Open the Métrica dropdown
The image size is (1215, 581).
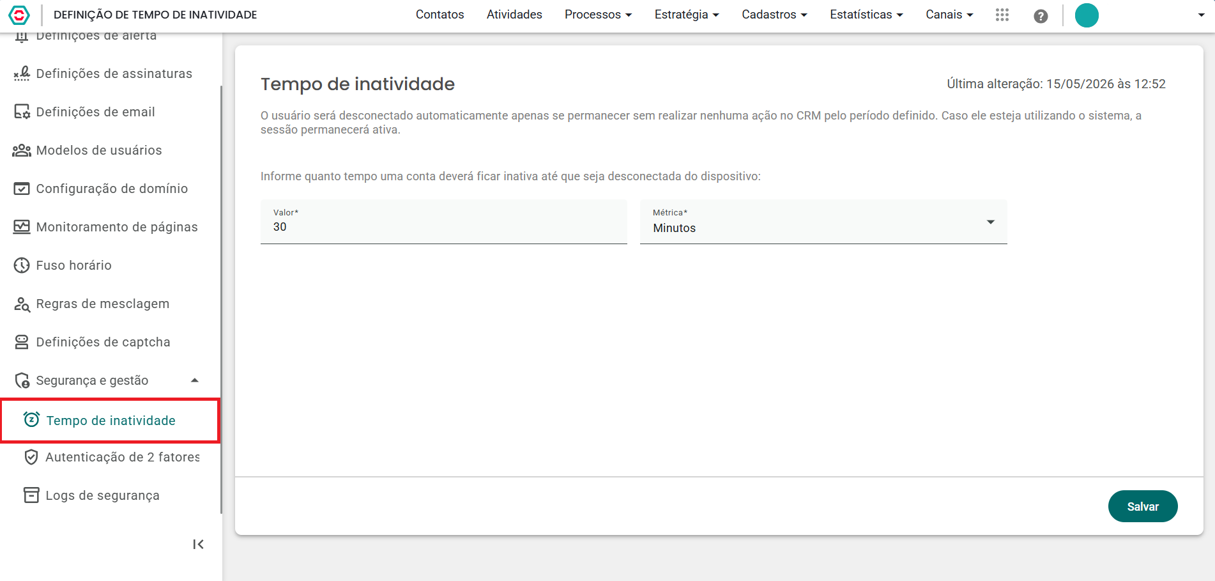823,222
